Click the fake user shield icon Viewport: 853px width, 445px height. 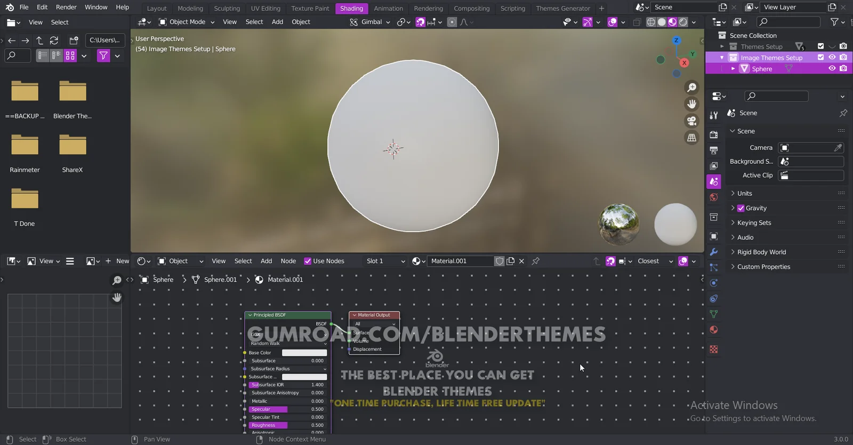coord(500,261)
